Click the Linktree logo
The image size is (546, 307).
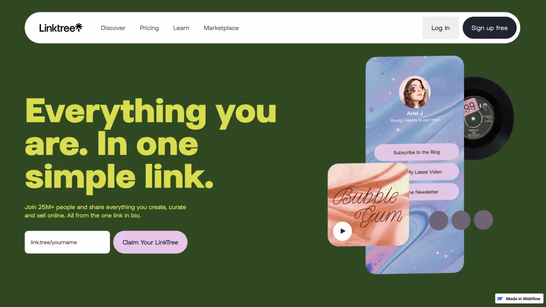[x=61, y=28]
